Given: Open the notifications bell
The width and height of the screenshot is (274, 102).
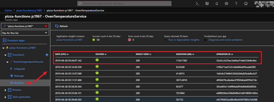Looking at the screenshot, I should pyautogui.click(x=217, y=4).
